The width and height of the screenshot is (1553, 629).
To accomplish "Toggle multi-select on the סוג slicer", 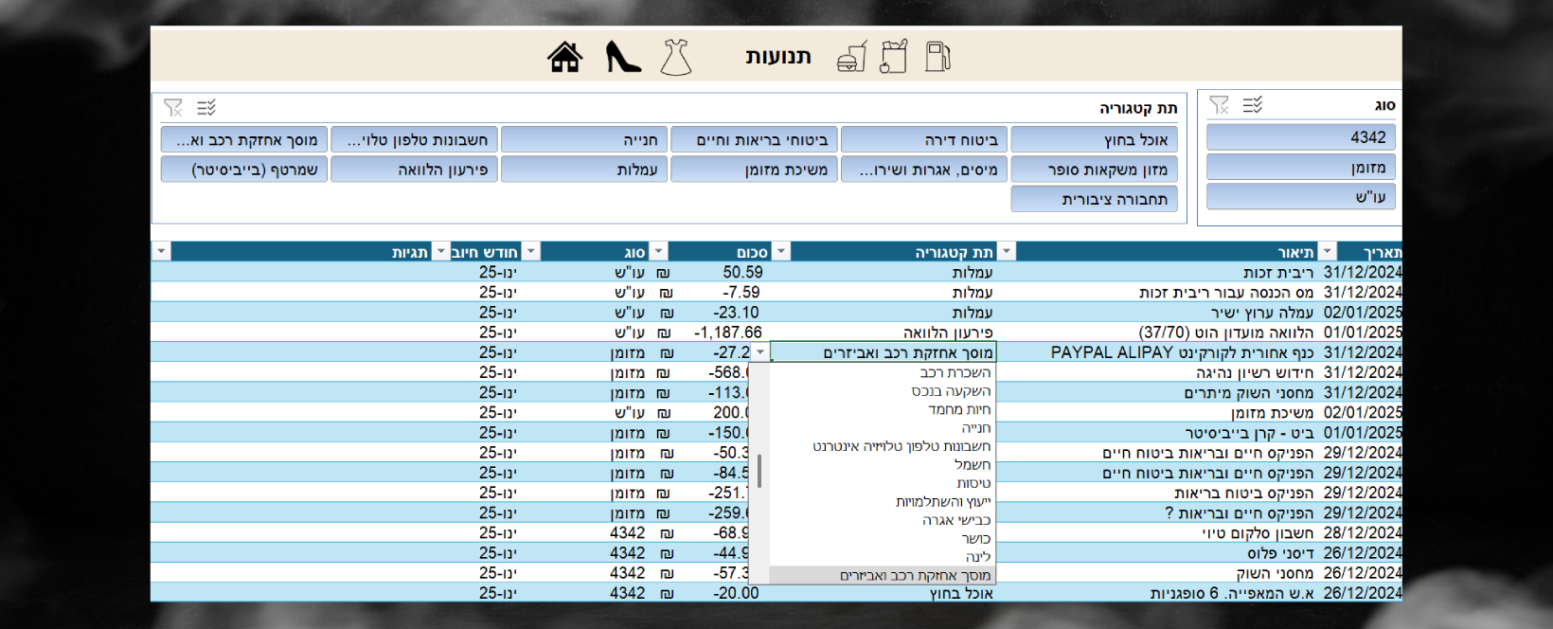I will coord(1253,105).
